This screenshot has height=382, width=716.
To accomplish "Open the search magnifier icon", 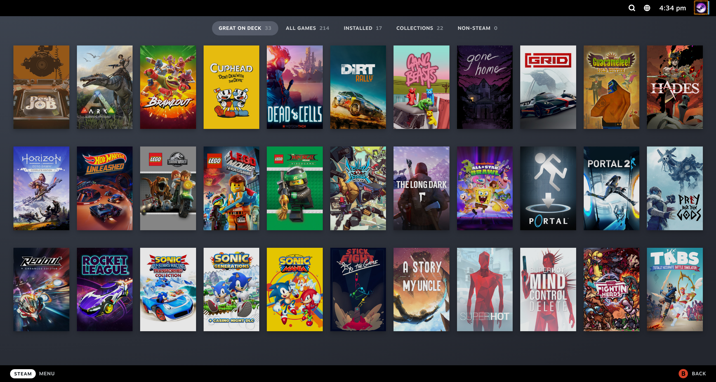I will (x=632, y=8).
